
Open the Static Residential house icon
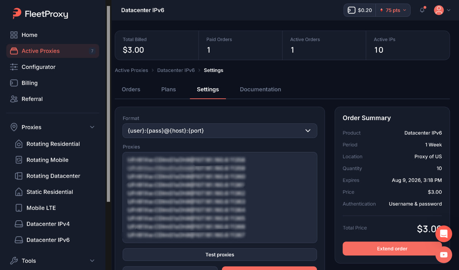pos(19,192)
